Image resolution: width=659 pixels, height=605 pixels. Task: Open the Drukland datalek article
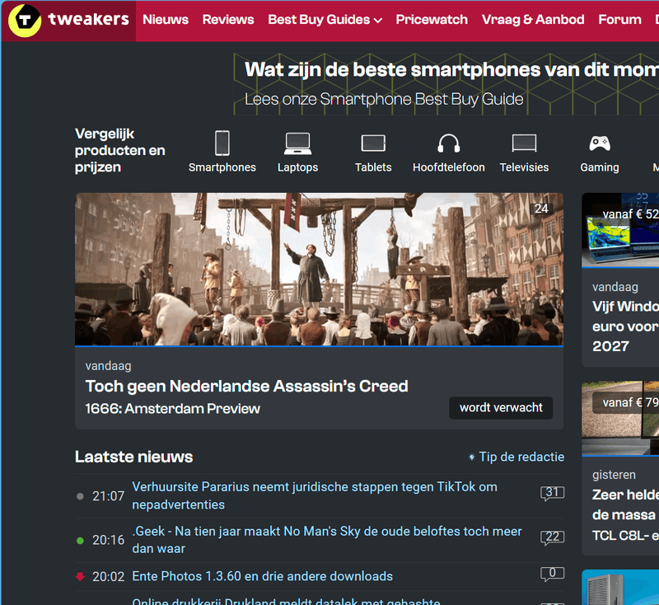[x=286, y=601]
